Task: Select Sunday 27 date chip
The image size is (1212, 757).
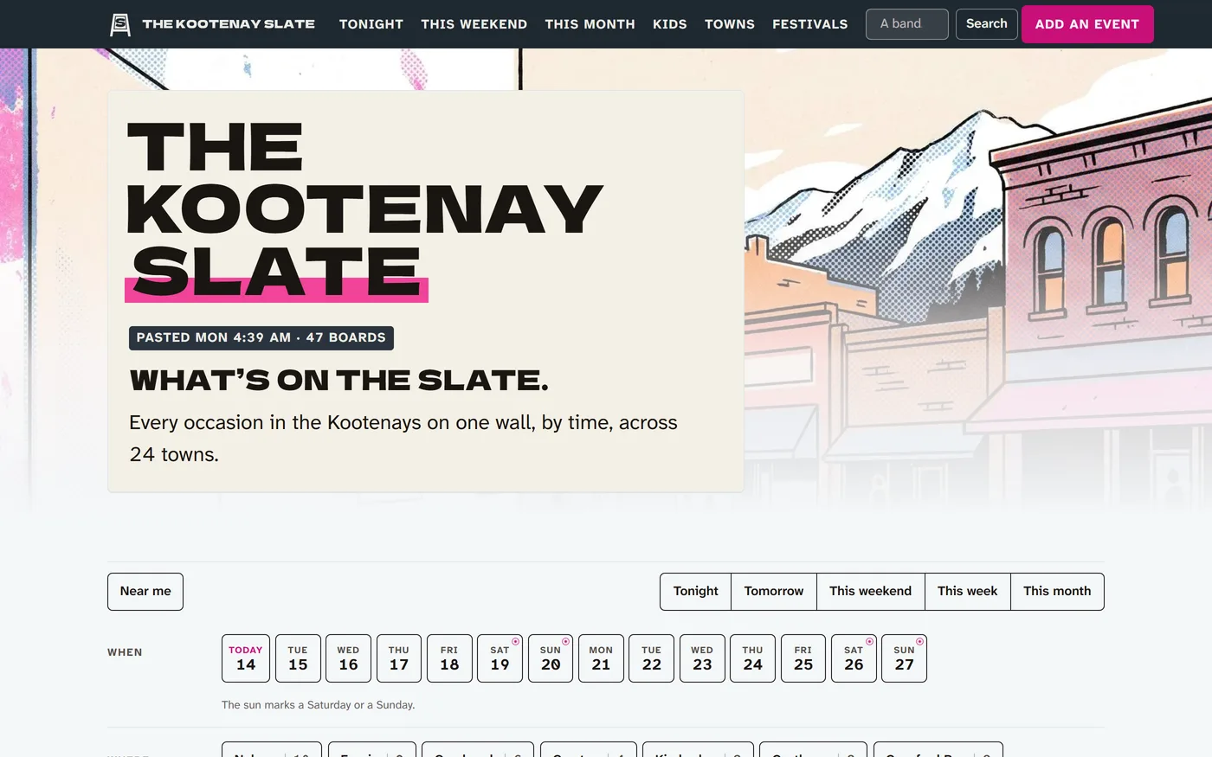Action: pyautogui.click(x=904, y=658)
